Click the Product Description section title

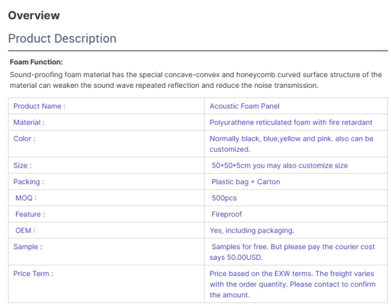click(x=62, y=38)
